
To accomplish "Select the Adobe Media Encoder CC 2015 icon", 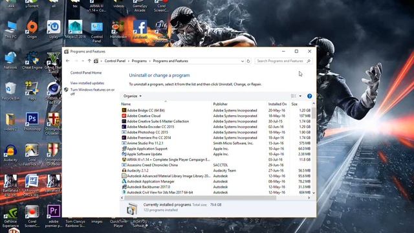I will coord(124,127).
